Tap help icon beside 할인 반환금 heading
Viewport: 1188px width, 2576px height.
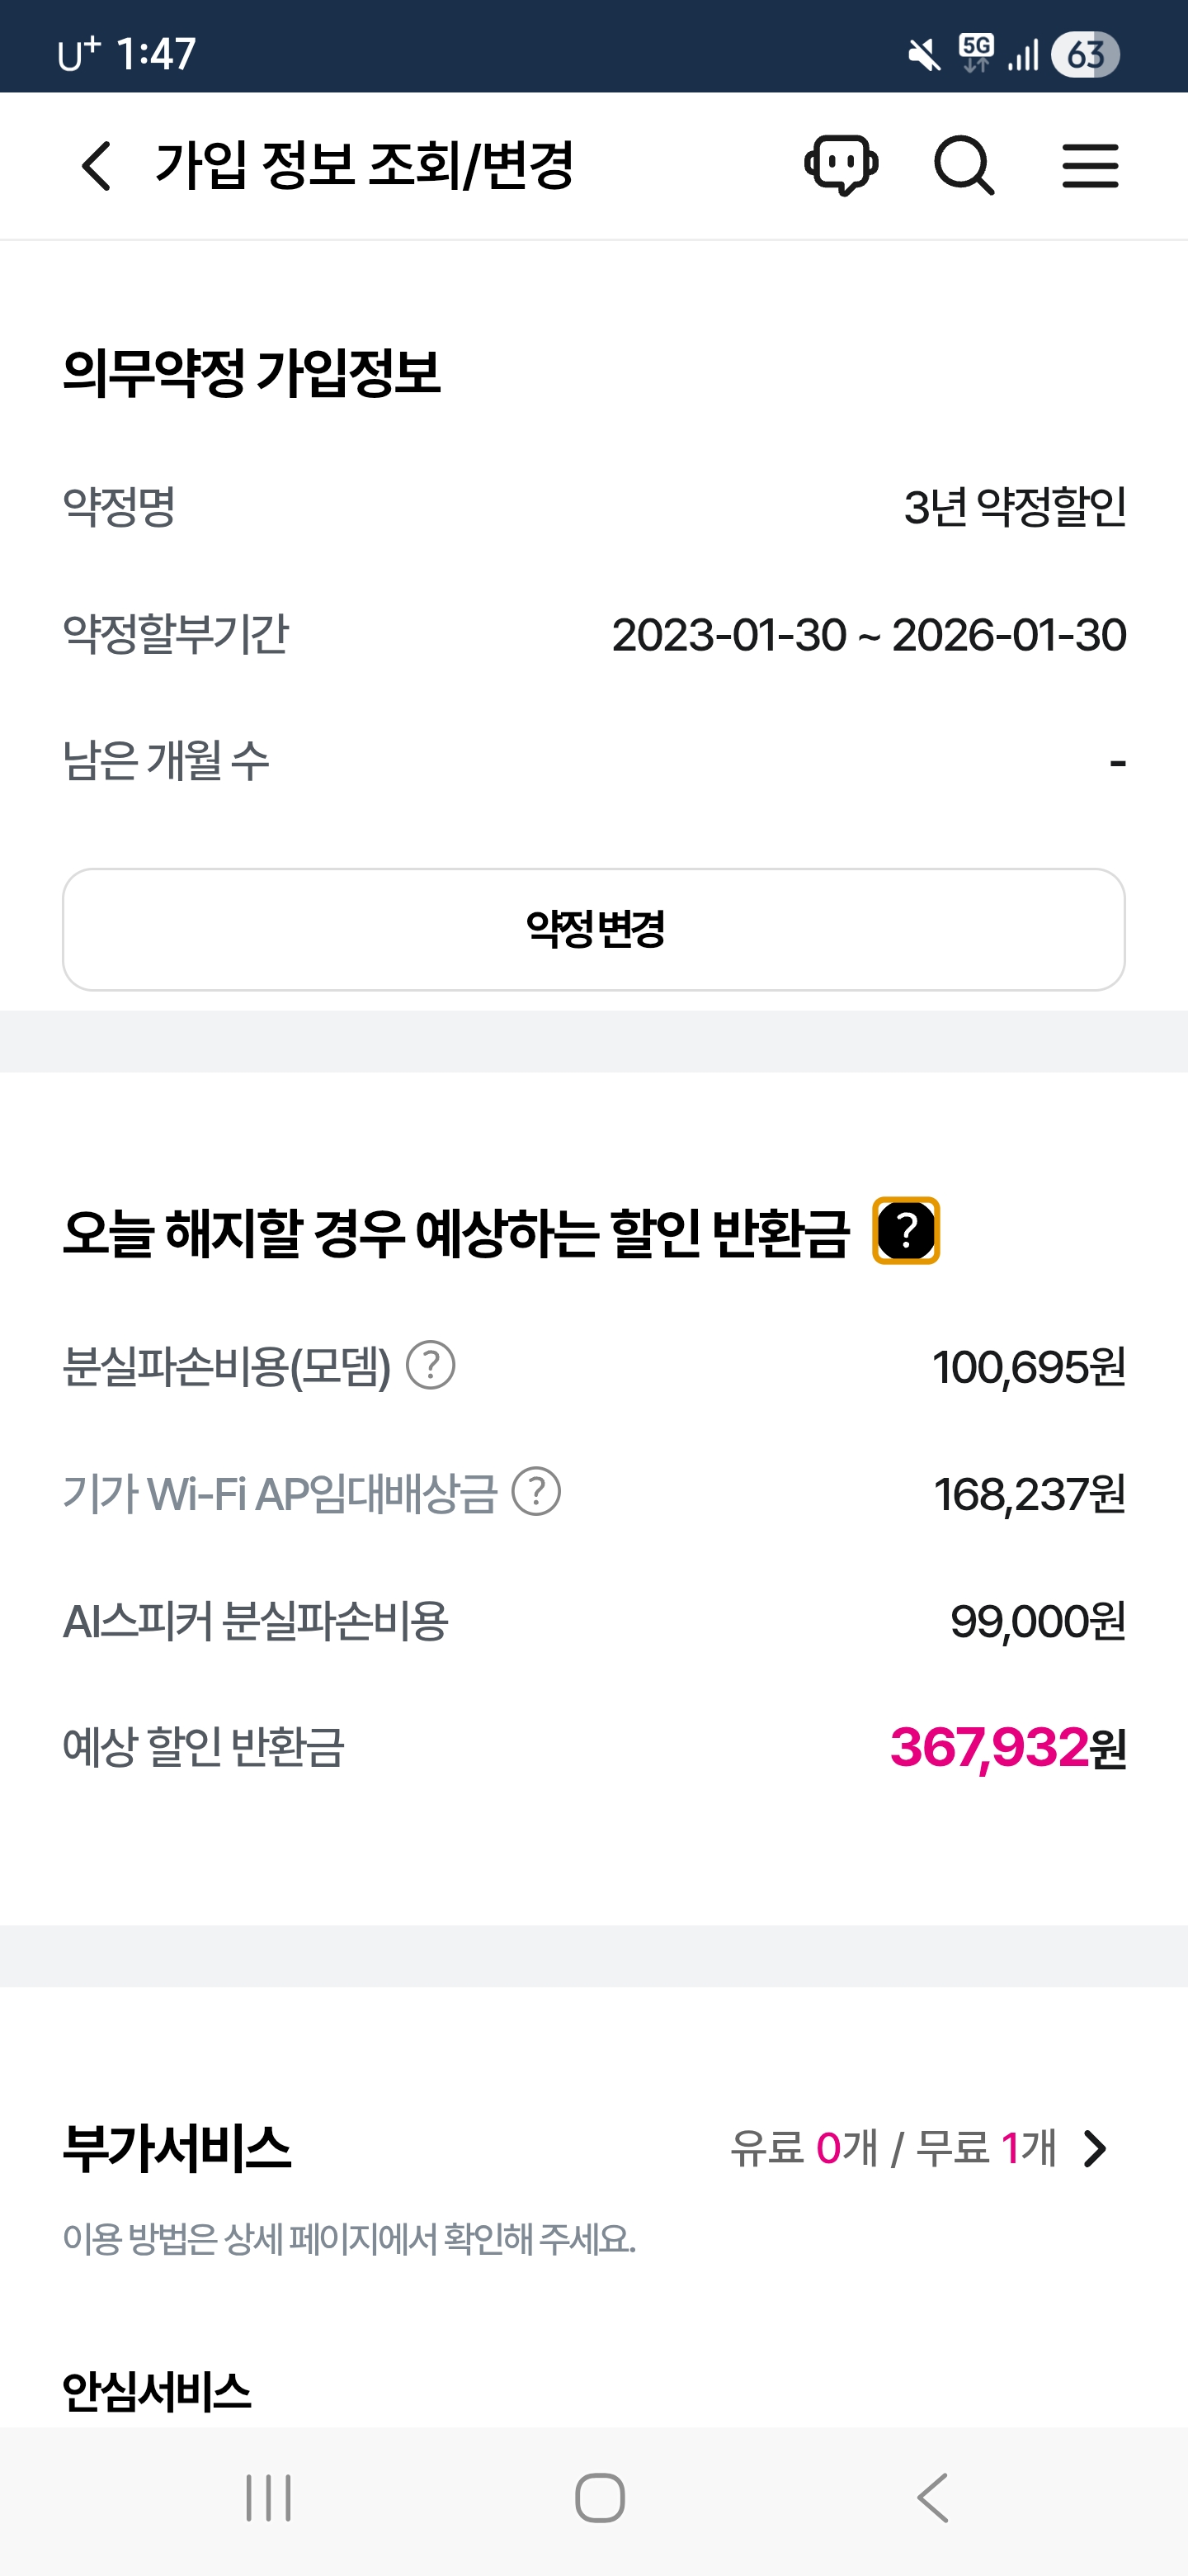click(906, 1230)
